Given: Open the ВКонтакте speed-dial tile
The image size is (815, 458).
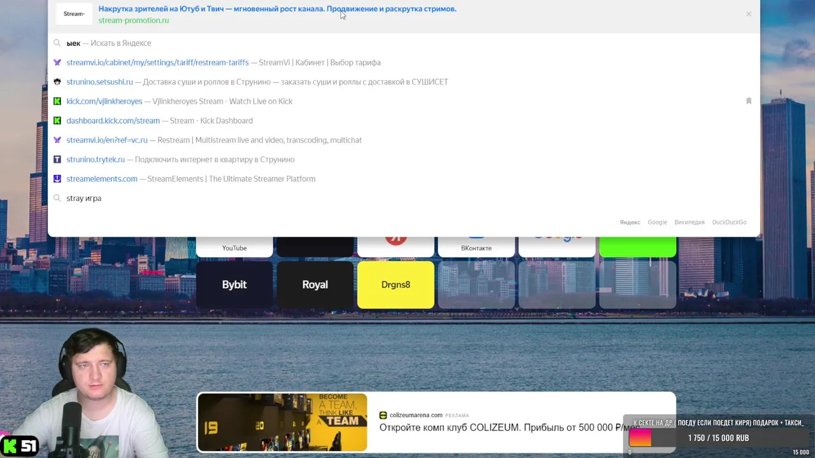Looking at the screenshot, I should click(x=476, y=247).
